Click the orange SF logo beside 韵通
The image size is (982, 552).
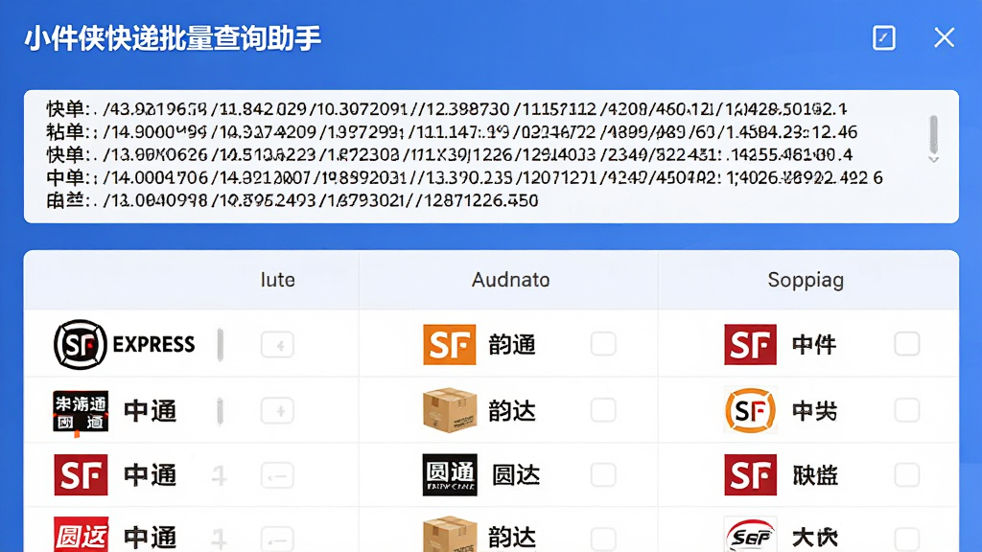click(449, 344)
